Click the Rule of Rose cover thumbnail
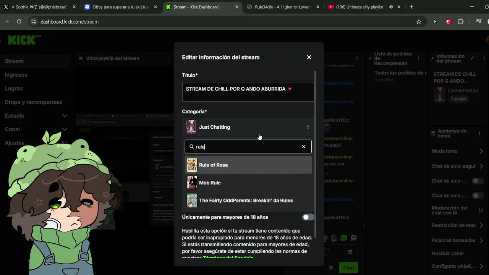 [x=192, y=165]
